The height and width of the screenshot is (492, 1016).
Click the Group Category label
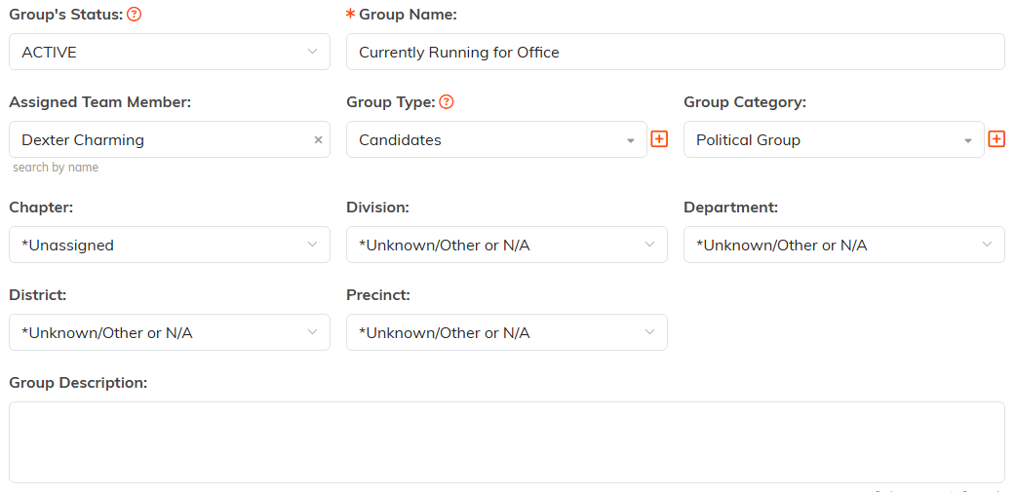tap(745, 101)
